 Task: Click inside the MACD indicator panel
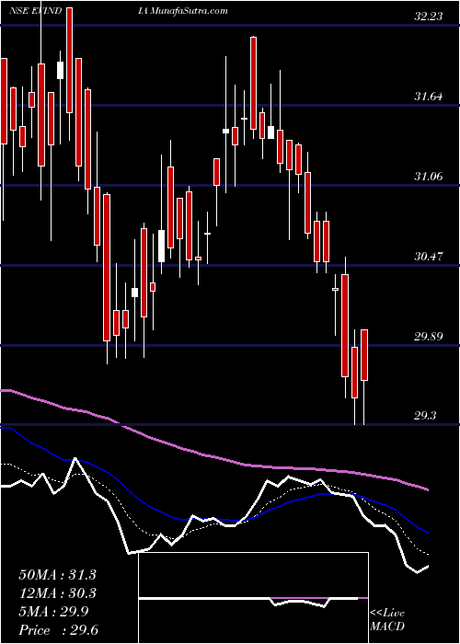253,598
